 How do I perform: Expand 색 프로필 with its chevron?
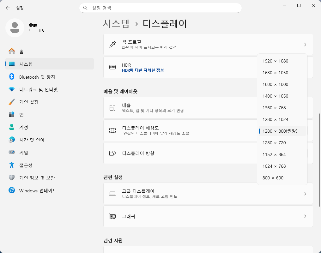305,45
